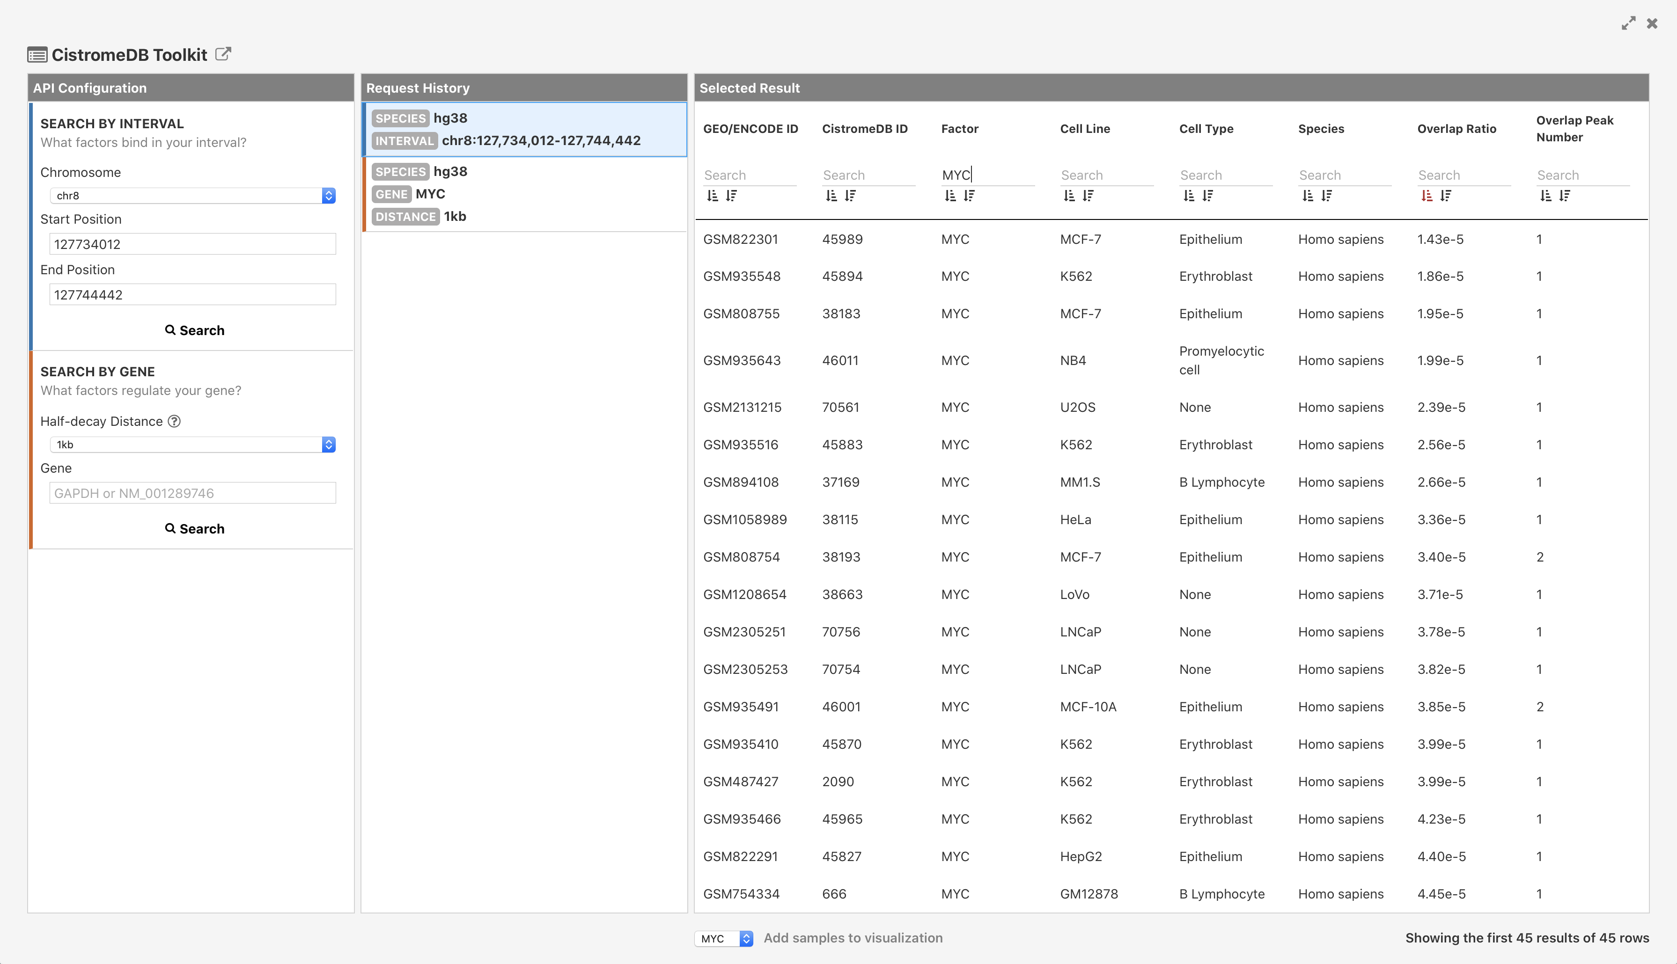This screenshot has width=1677, height=964.
Task: Click the MCF-10A cell line cell
Action: pos(1088,707)
